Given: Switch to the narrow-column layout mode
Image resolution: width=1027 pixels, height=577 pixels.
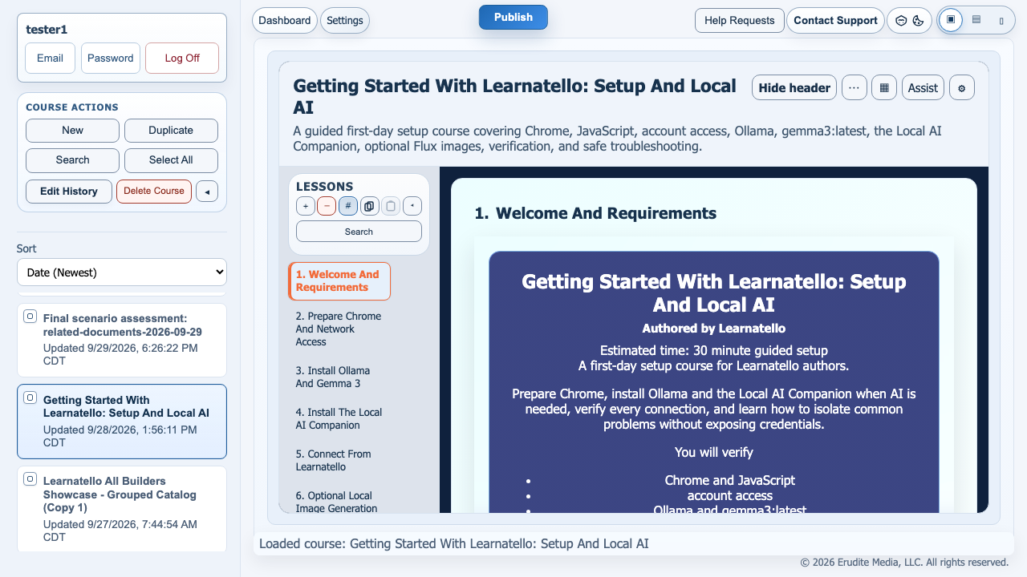Looking at the screenshot, I should pyautogui.click(x=1001, y=20).
